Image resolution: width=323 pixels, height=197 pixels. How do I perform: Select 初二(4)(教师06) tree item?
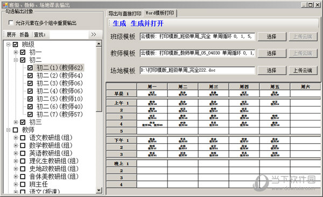tap(60, 91)
